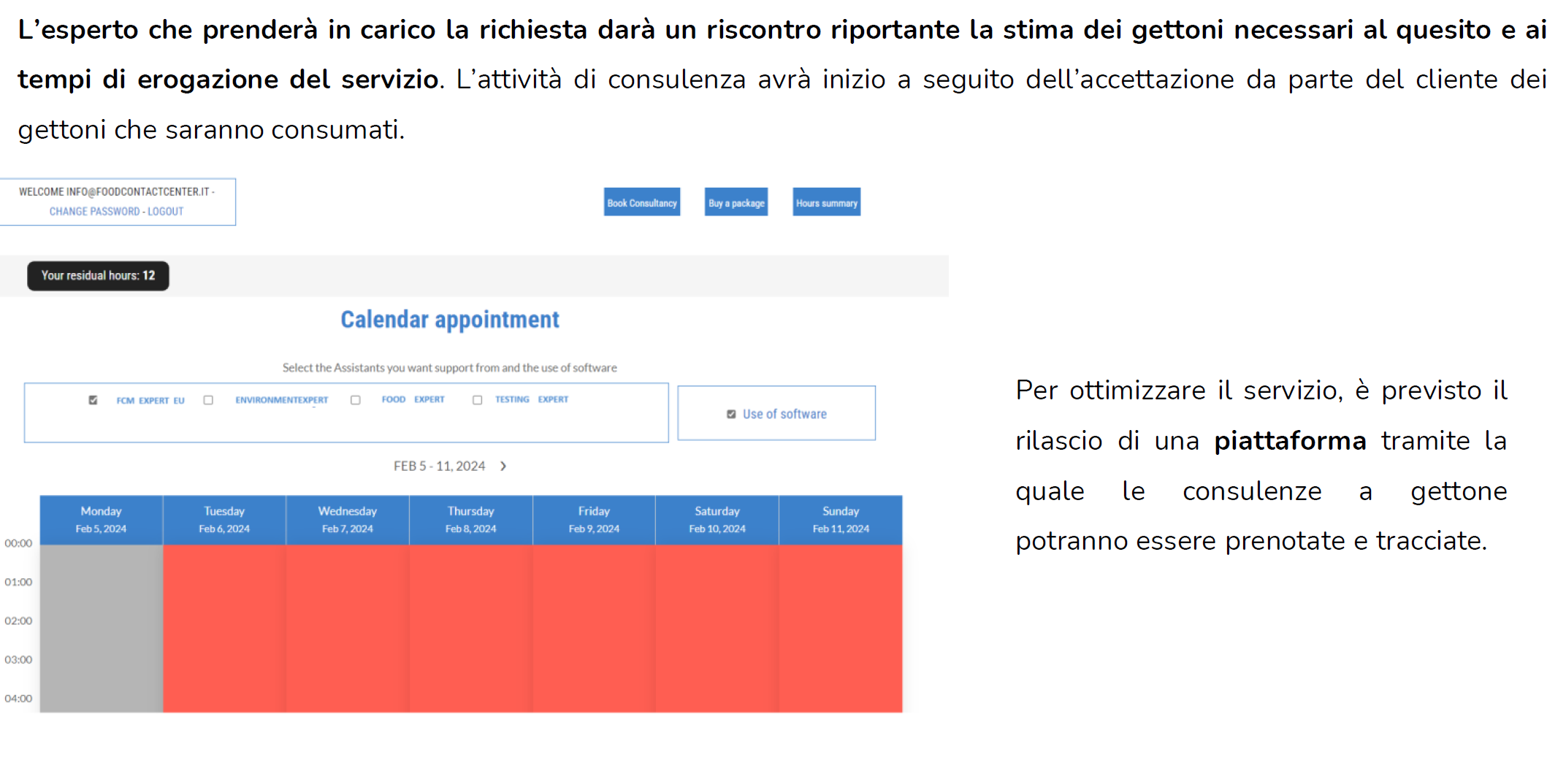The height and width of the screenshot is (760, 1566).
Task: Toggle the Use of software checkbox
Action: (x=731, y=414)
